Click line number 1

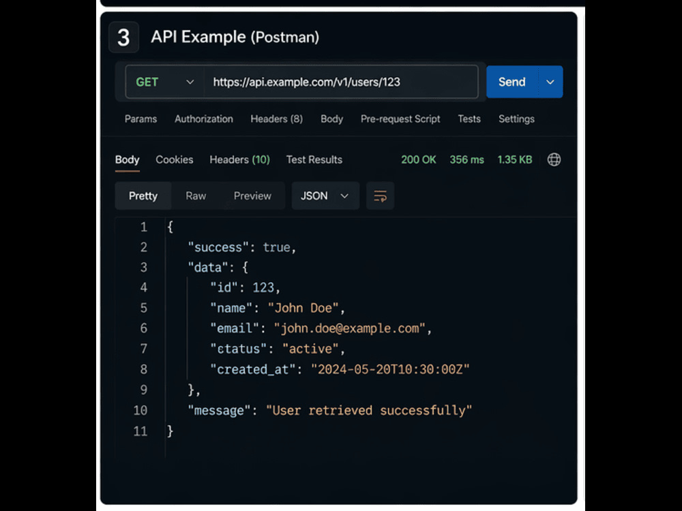pyautogui.click(x=143, y=227)
